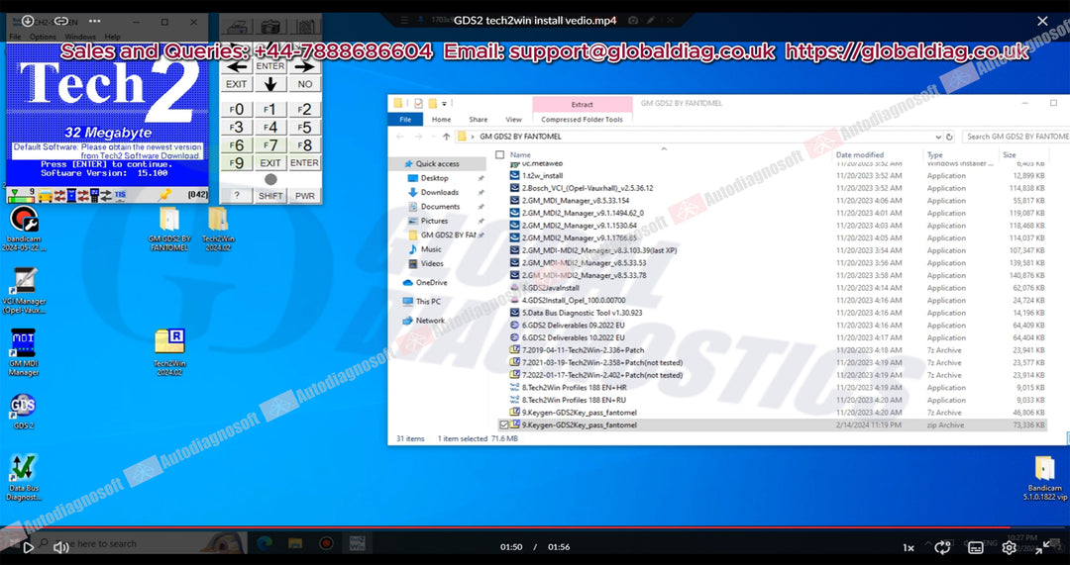Select Quick access in navigation pane
1070x565 pixels.
(x=437, y=163)
